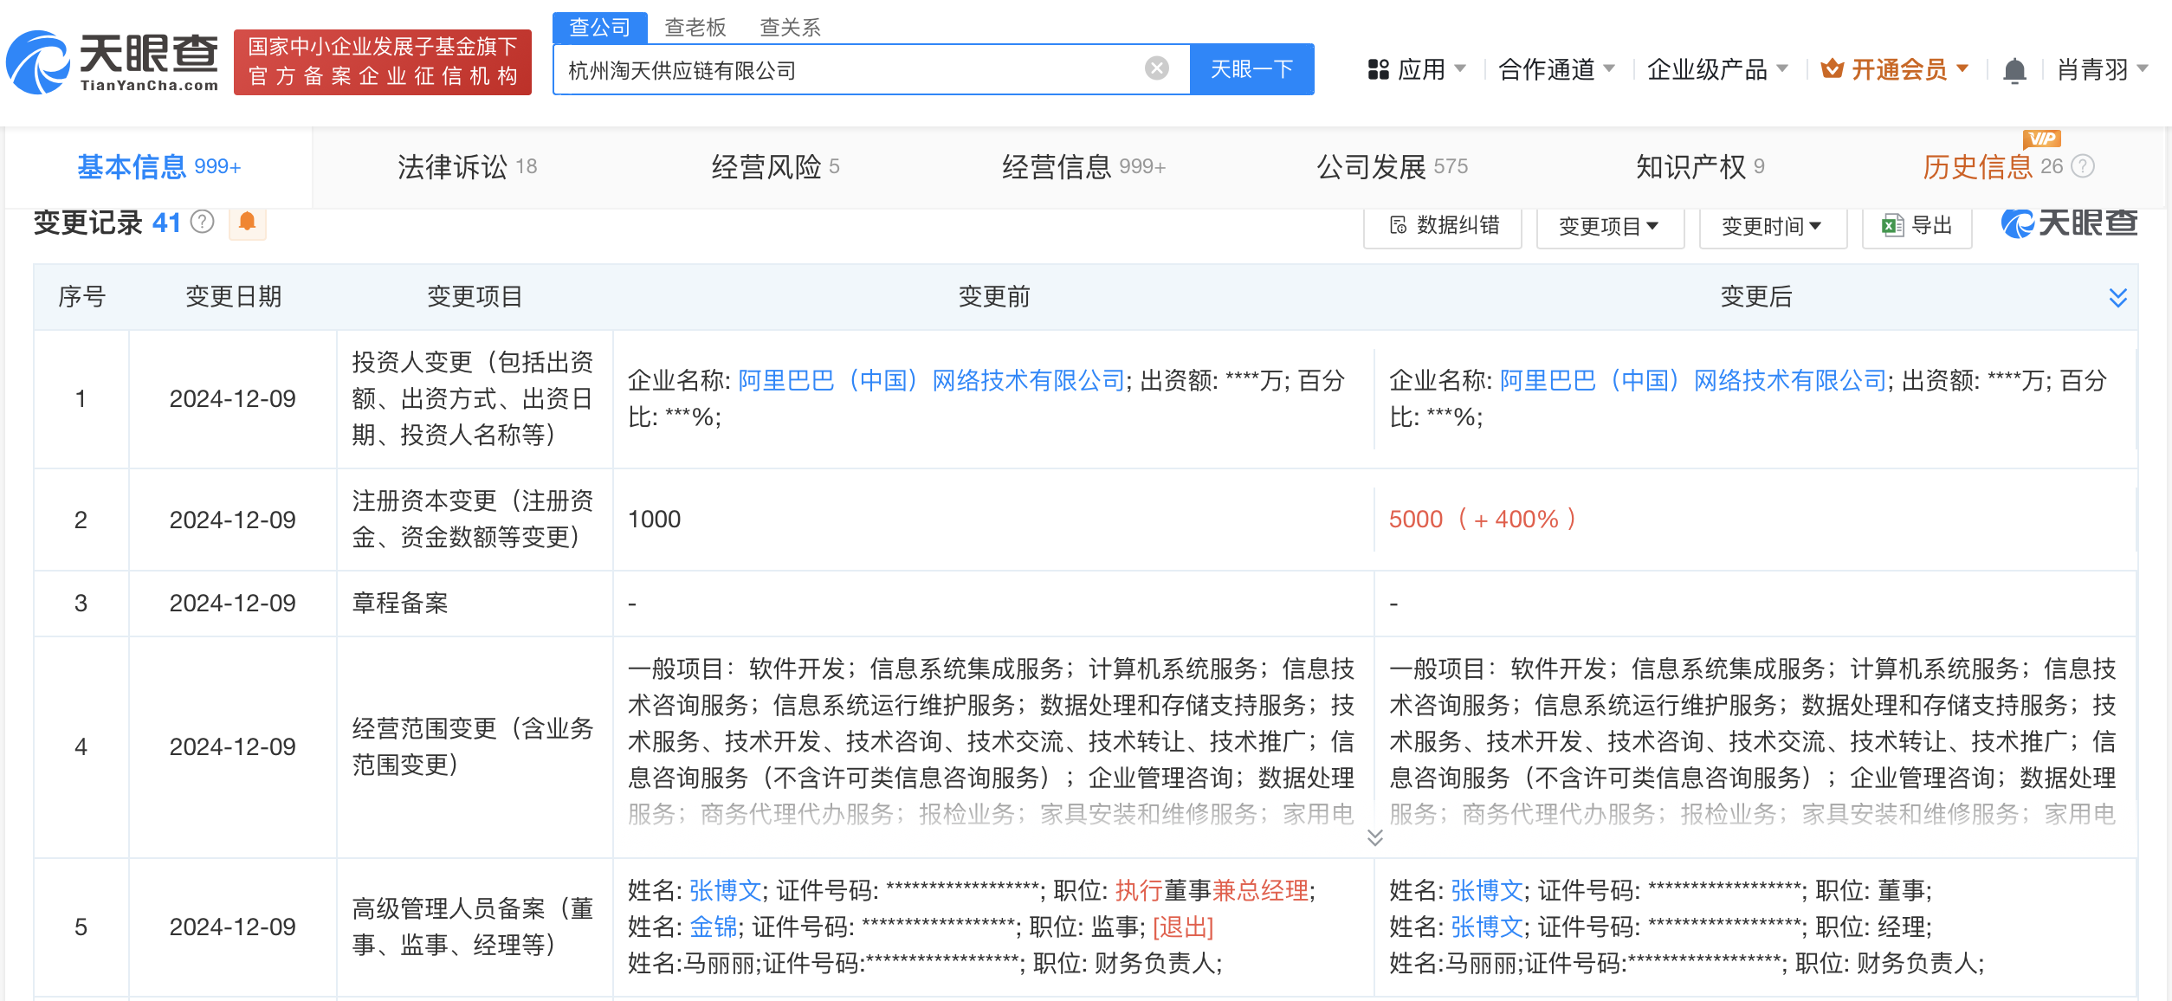Clear the search box with X icon
The height and width of the screenshot is (1001, 2172).
[x=1156, y=68]
